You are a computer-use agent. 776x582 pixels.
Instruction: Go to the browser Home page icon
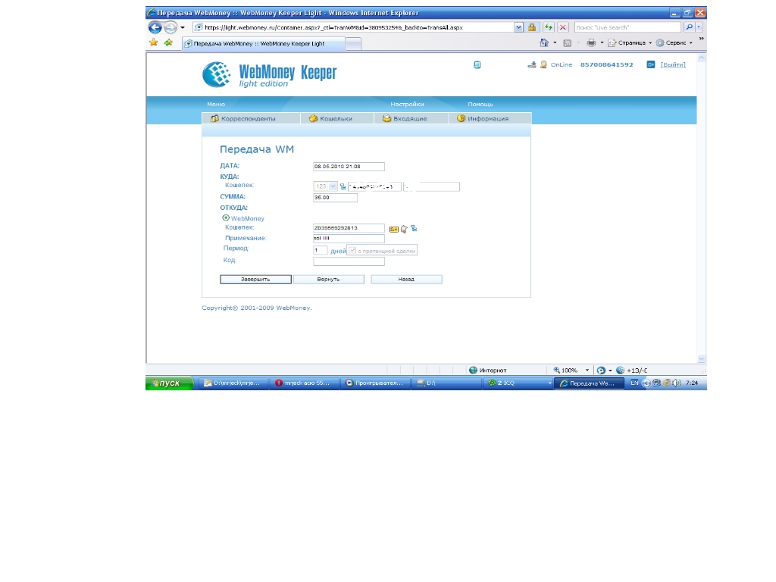click(544, 43)
